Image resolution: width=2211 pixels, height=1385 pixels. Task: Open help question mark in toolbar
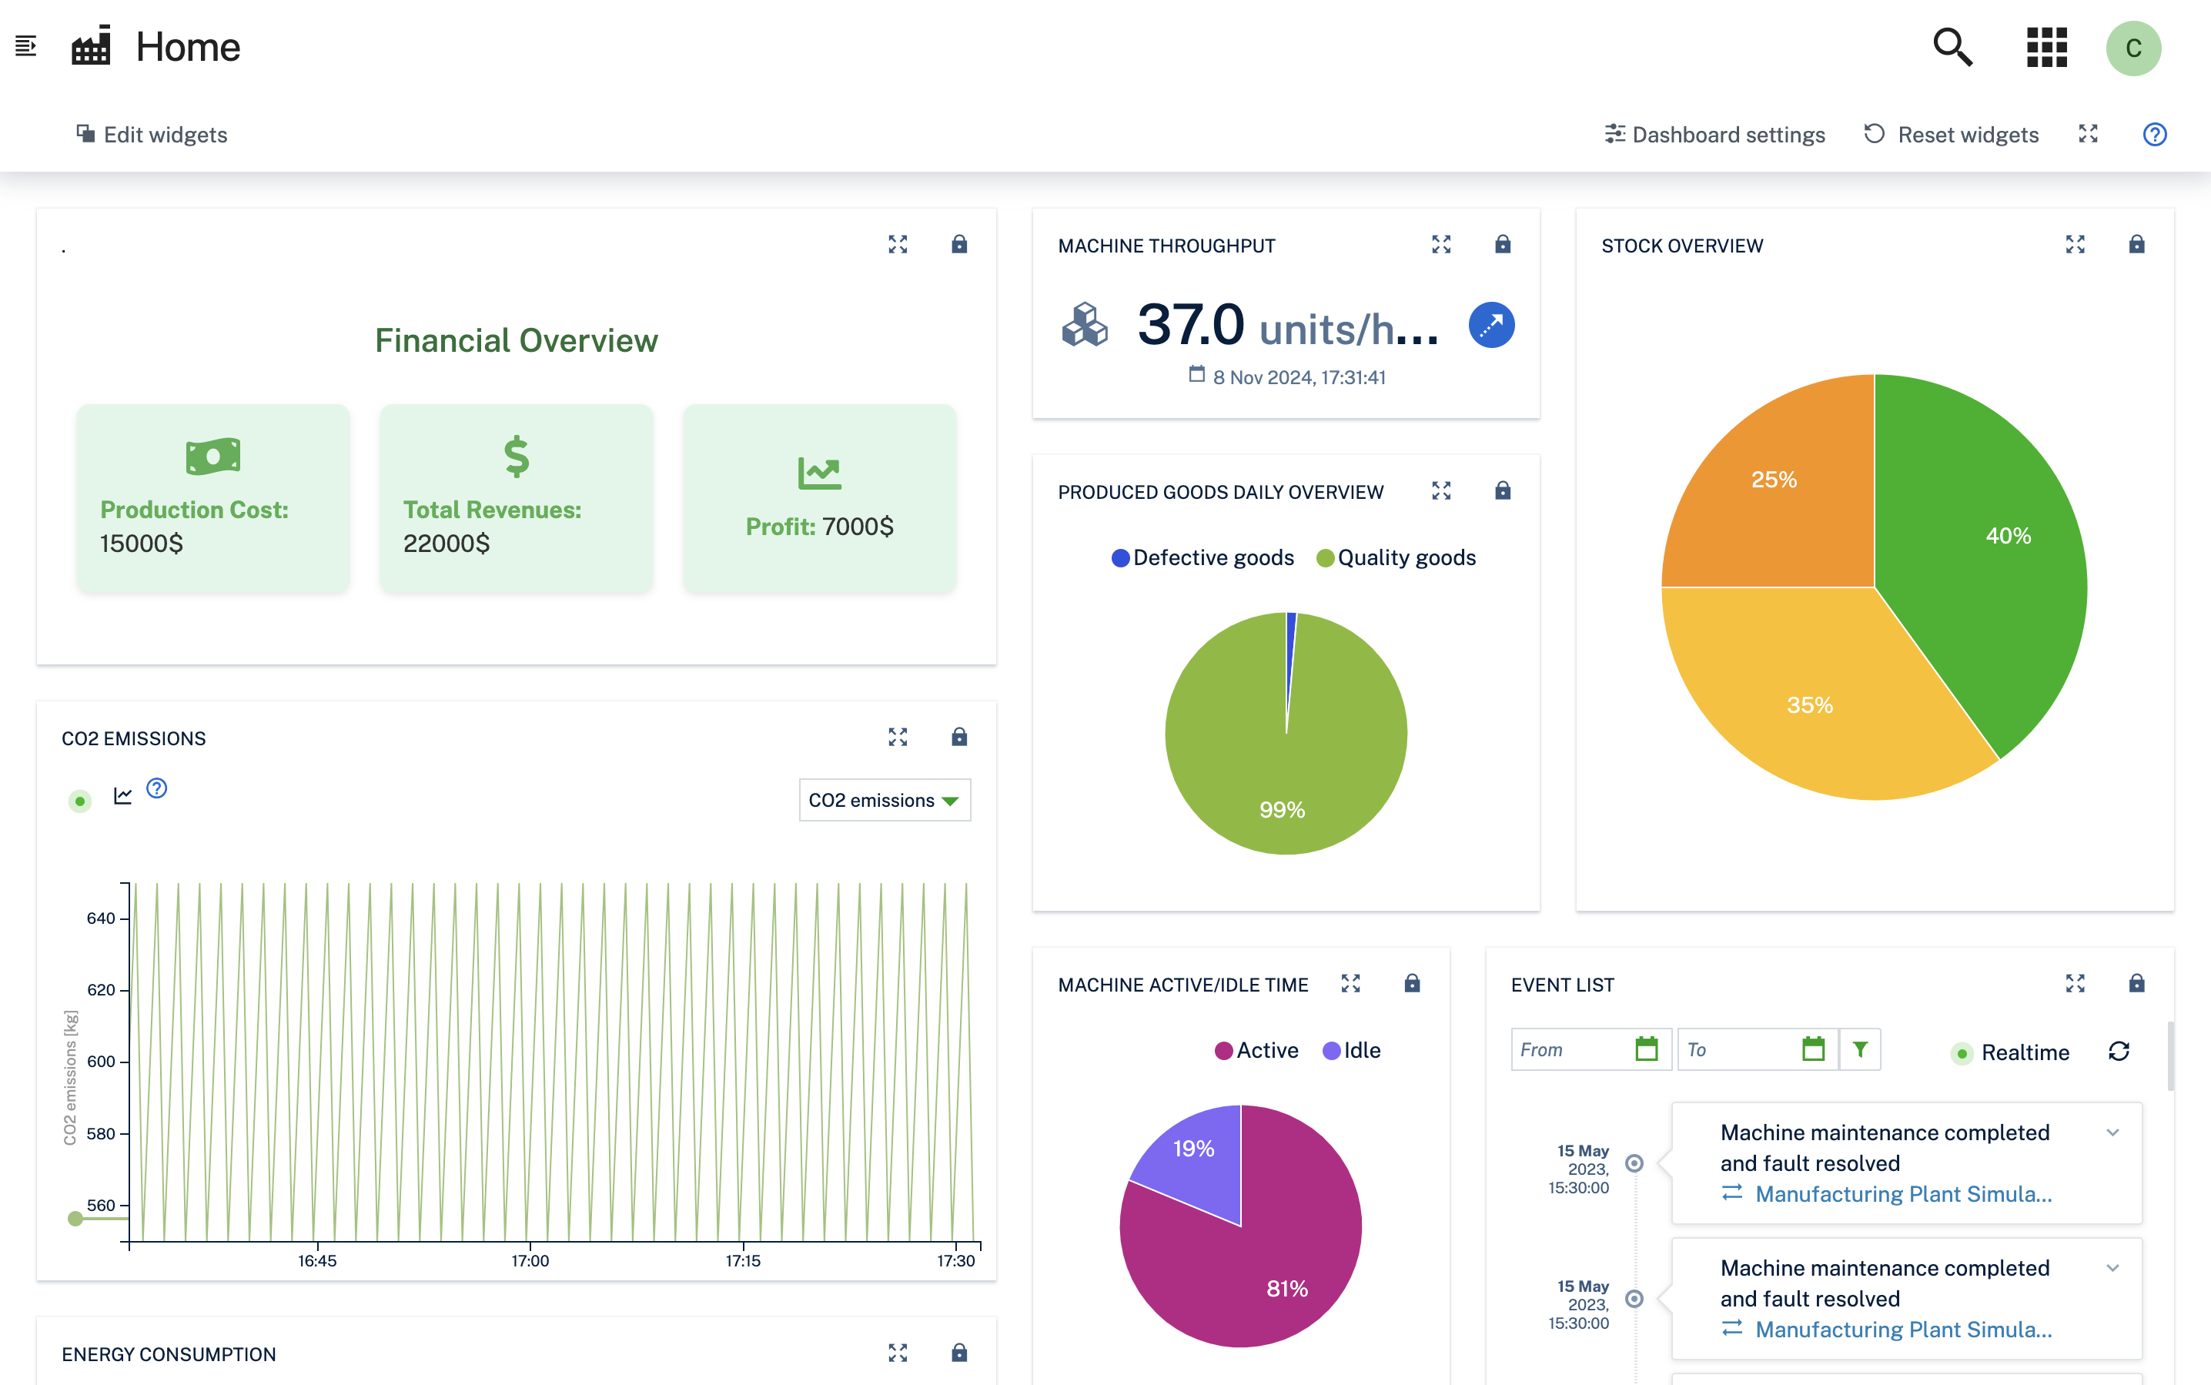click(x=2155, y=135)
